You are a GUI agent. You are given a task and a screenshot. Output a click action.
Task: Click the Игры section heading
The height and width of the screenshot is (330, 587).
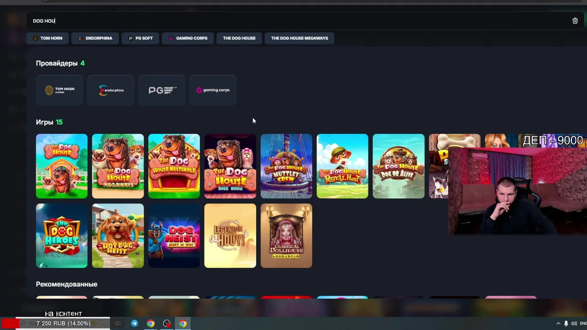tap(45, 122)
